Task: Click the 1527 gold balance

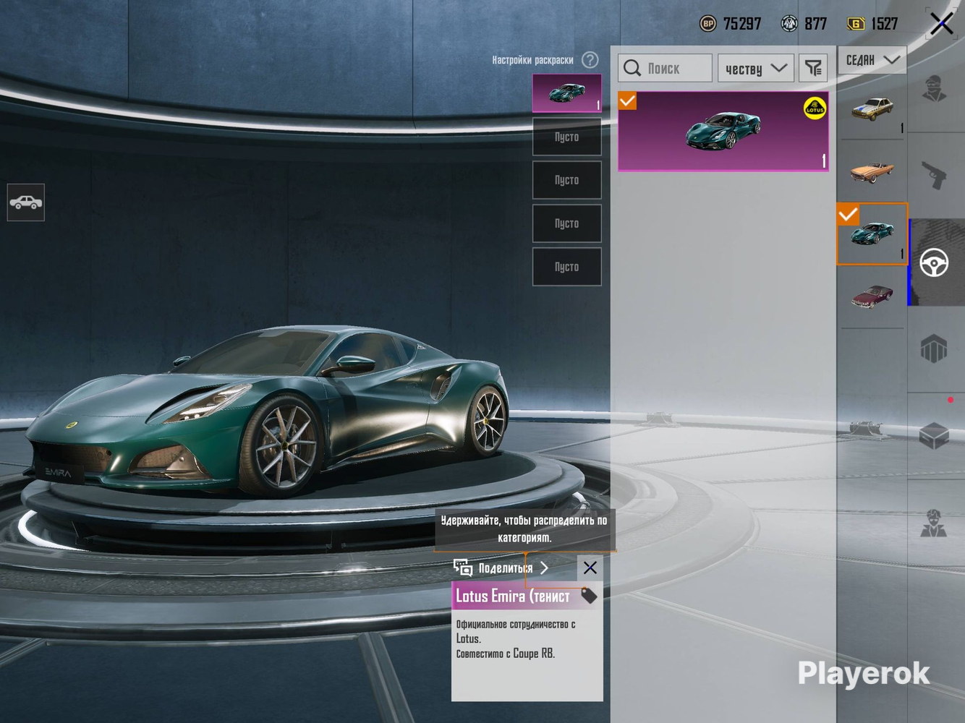Action: (x=884, y=24)
